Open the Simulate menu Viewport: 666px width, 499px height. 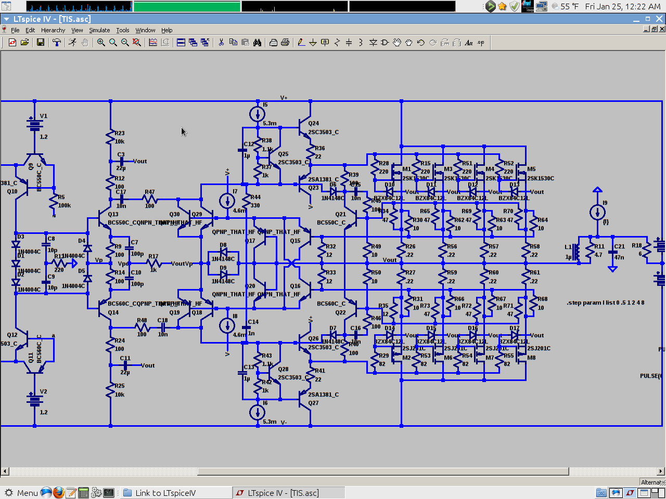pos(99,30)
